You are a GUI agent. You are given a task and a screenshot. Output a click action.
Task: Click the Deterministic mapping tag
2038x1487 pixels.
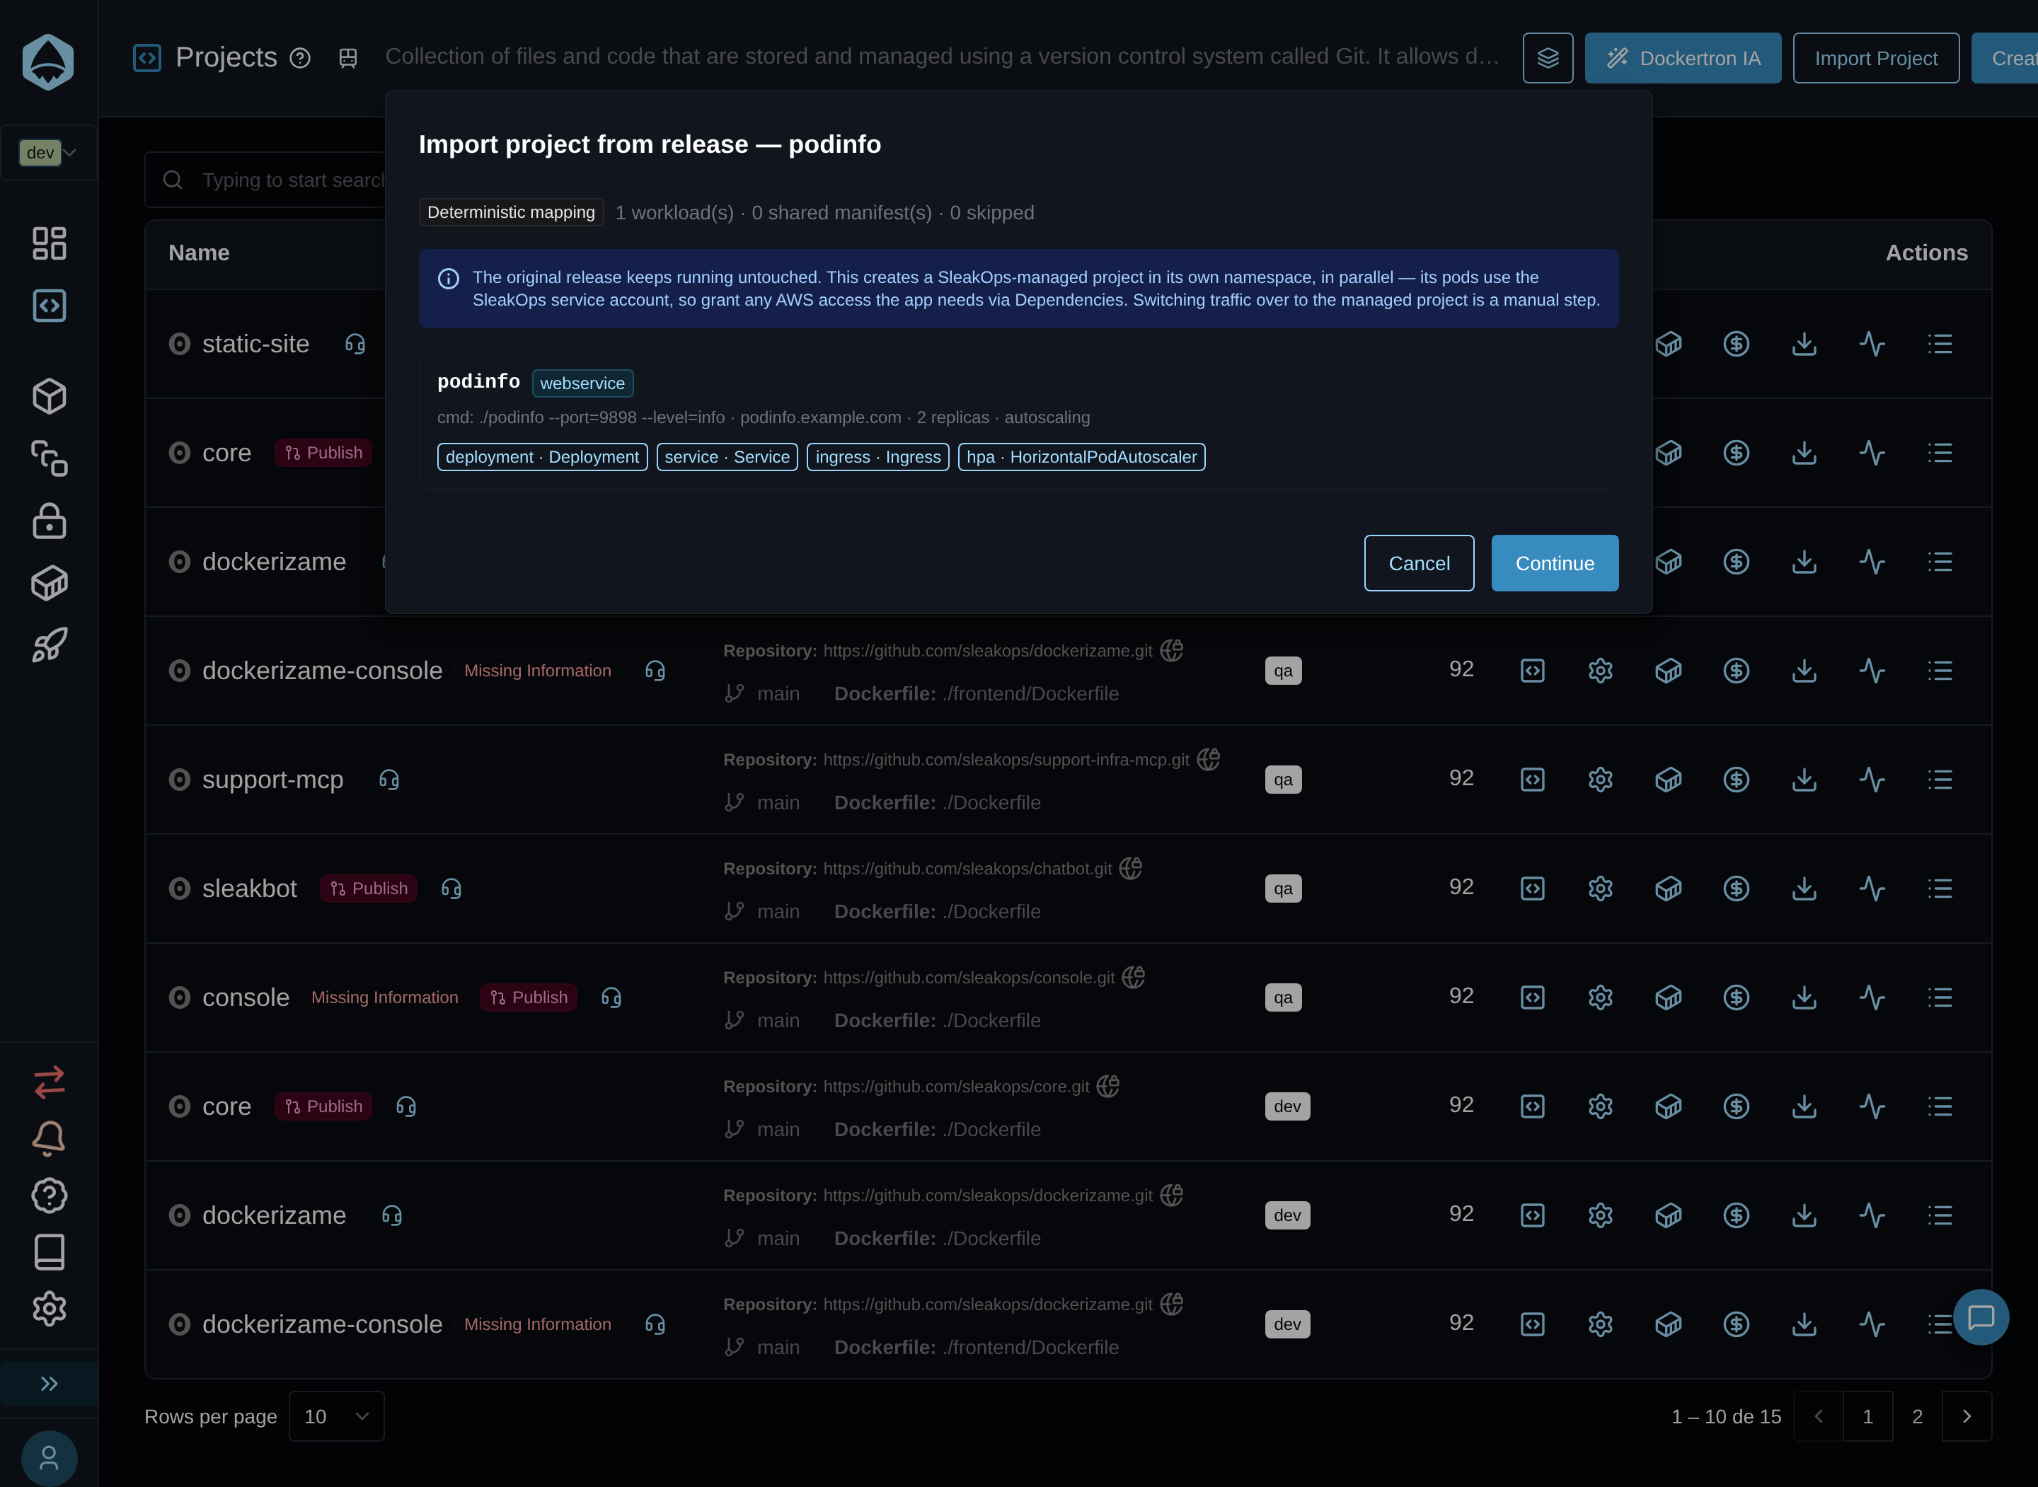point(510,212)
